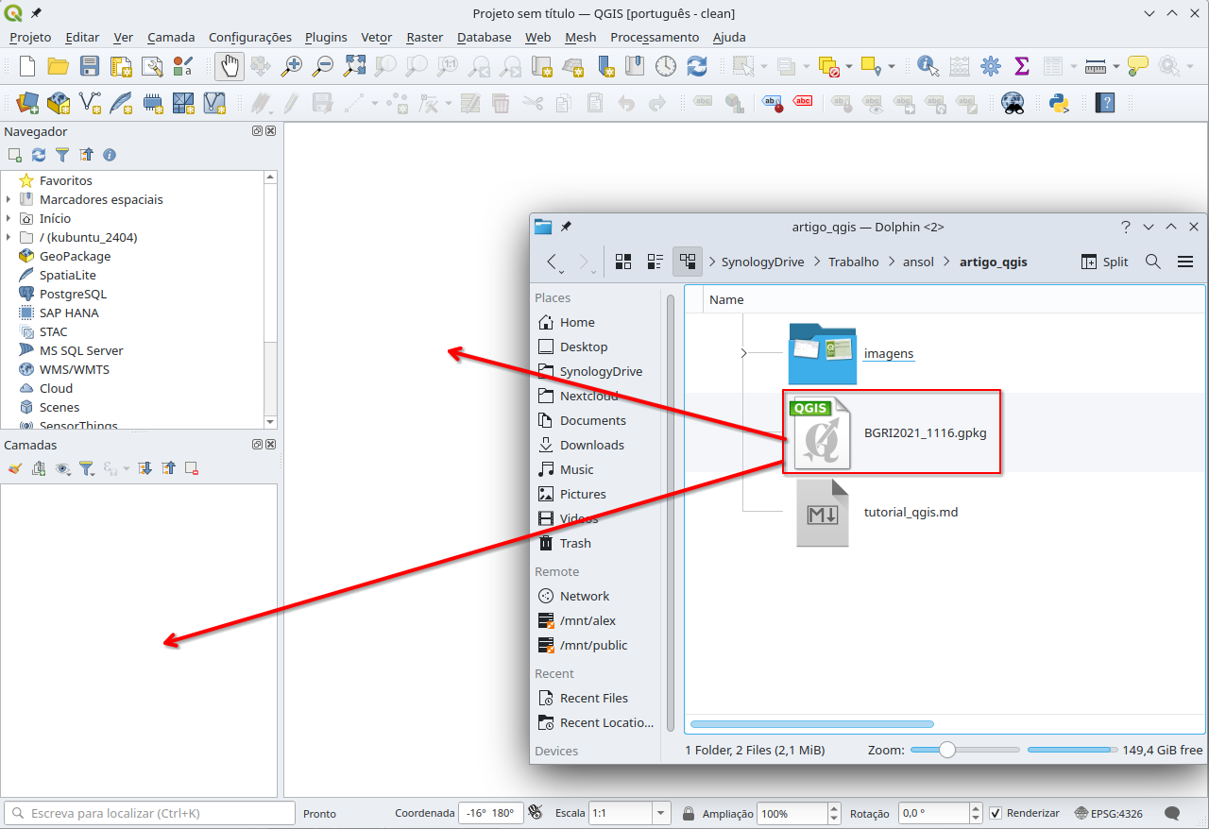This screenshot has width=1209, height=829.
Task: Open the MetaSearch catalog globe icon
Action: point(1013,102)
